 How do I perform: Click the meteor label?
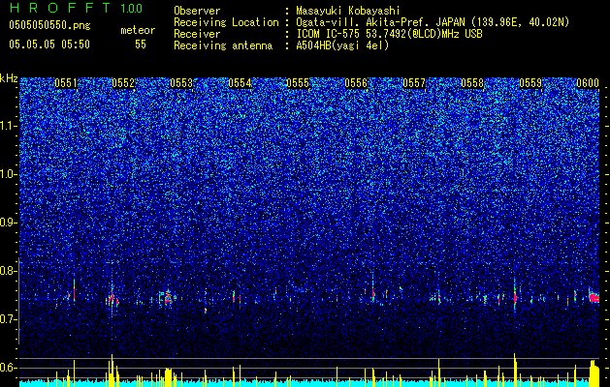click(138, 30)
